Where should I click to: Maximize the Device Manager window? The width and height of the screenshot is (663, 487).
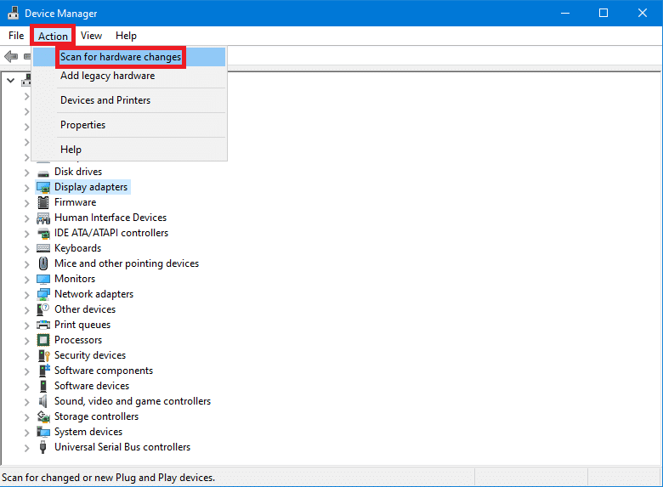[x=603, y=13]
